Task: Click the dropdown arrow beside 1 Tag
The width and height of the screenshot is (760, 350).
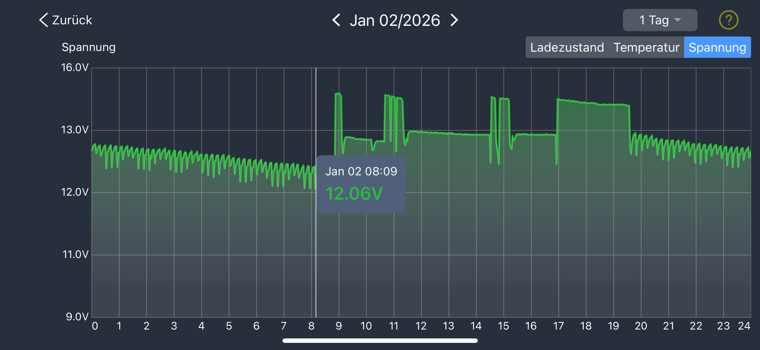Action: 678,20
